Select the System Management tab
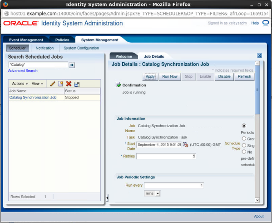This screenshot has width=272, height=223. tap(100, 40)
